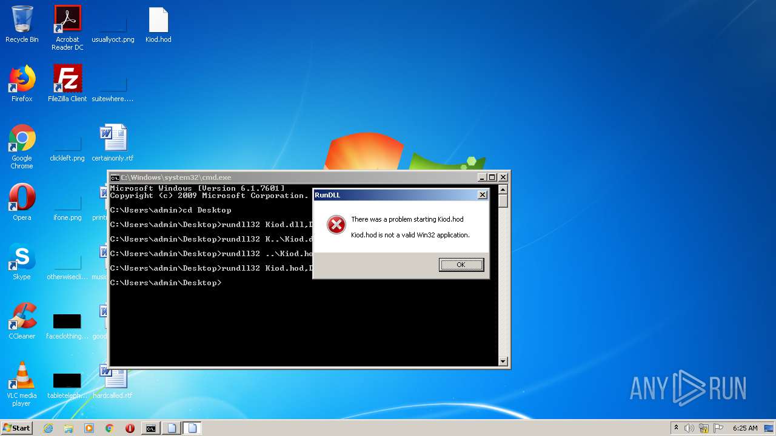Open the cmd.exe window system menu icon
Viewport: 776px width, 436px height.
[x=115, y=177]
